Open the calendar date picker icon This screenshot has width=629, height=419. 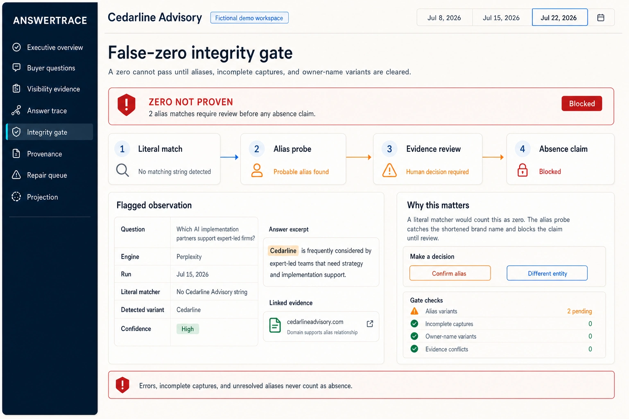click(x=601, y=18)
